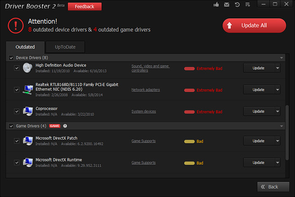The height and width of the screenshot is (197, 295).
Task: Uncheck High Definition Audio Device checkbox
Action: click(17, 68)
